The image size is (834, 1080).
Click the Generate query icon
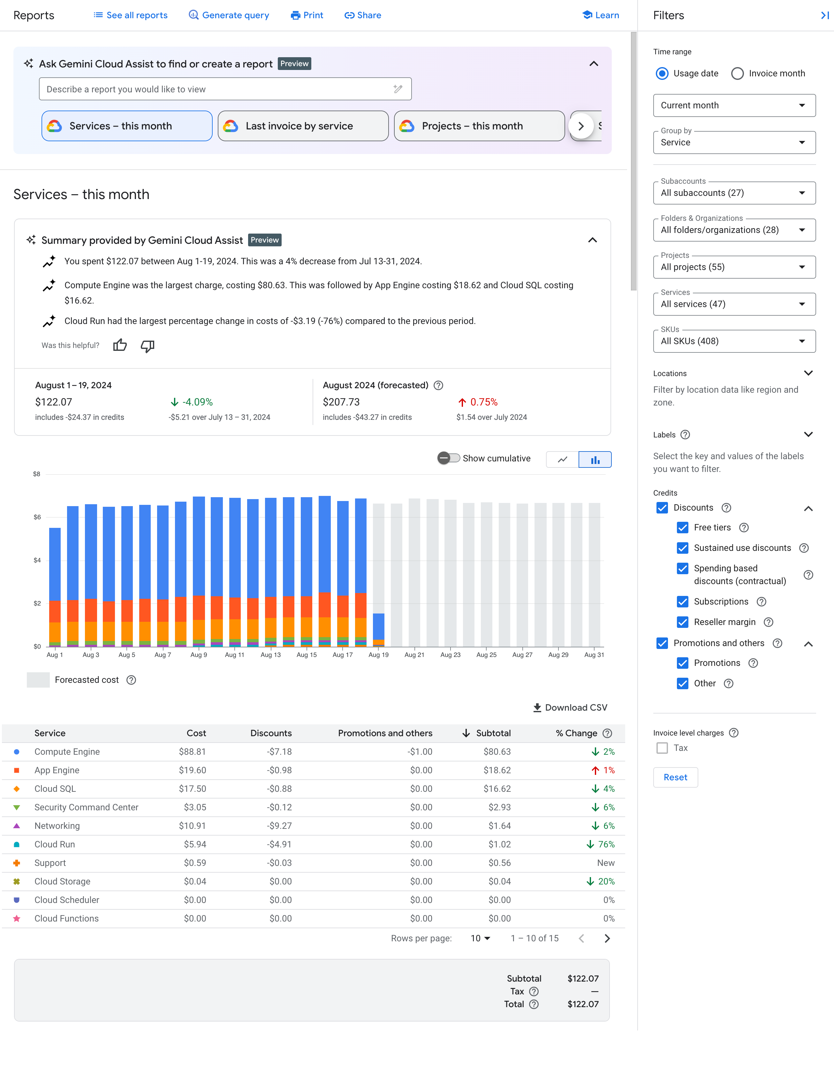point(192,15)
